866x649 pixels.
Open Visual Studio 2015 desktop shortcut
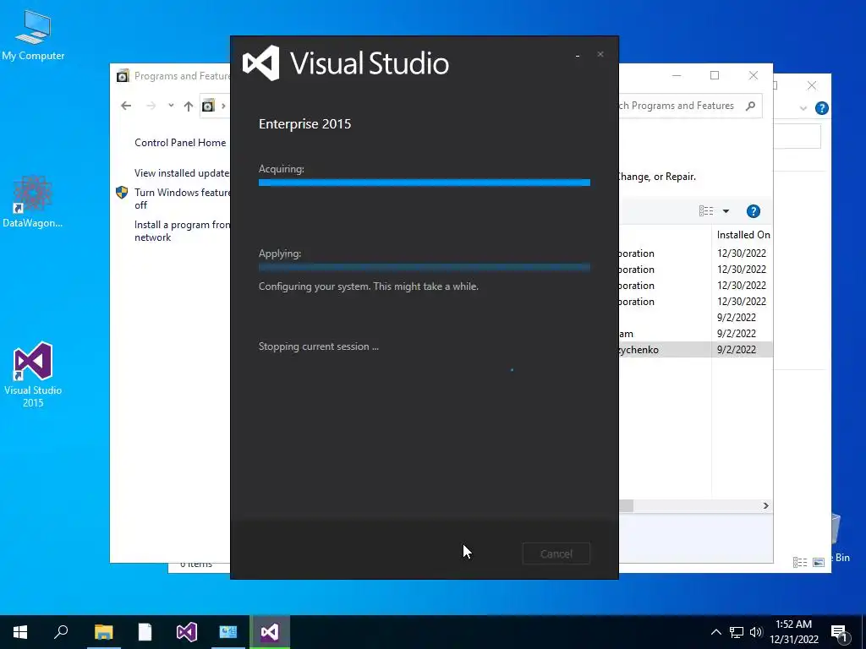pos(33,374)
